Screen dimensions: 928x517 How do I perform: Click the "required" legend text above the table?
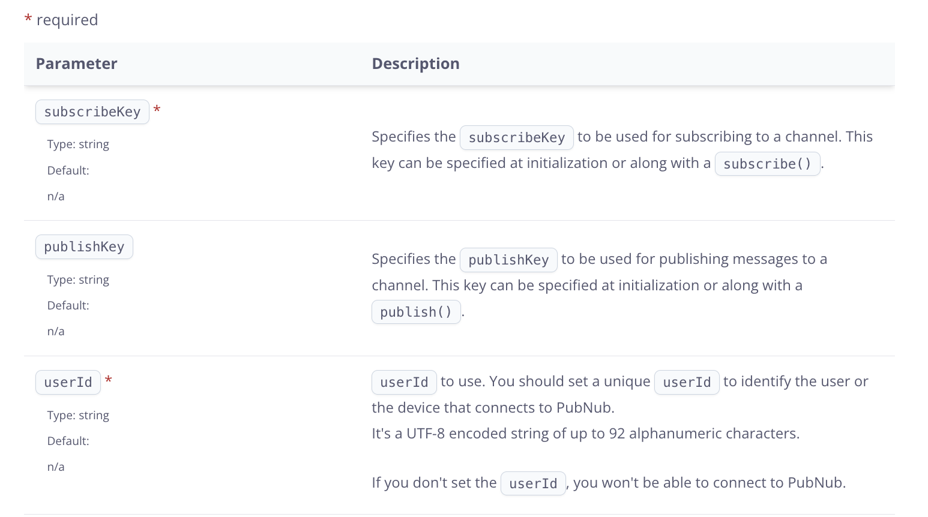click(67, 20)
